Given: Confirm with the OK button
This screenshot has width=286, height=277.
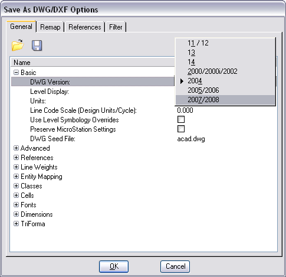Looking at the screenshot, I should [x=114, y=266].
